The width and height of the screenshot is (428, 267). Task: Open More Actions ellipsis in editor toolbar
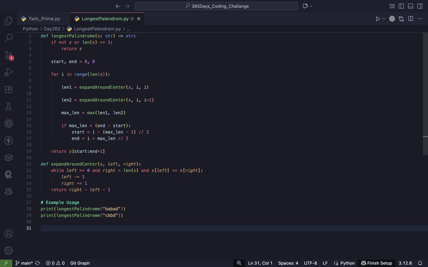(420, 19)
